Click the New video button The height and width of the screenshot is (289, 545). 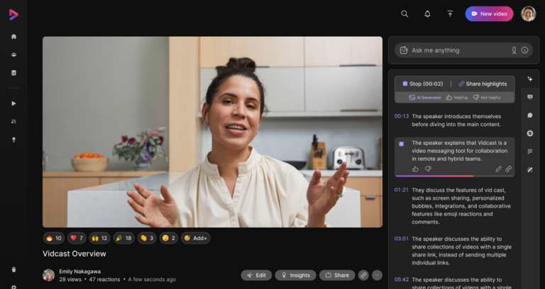pyautogui.click(x=489, y=13)
